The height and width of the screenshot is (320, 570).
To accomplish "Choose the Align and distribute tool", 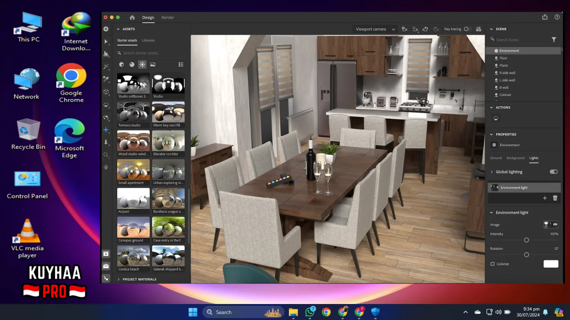I will pos(106,54).
